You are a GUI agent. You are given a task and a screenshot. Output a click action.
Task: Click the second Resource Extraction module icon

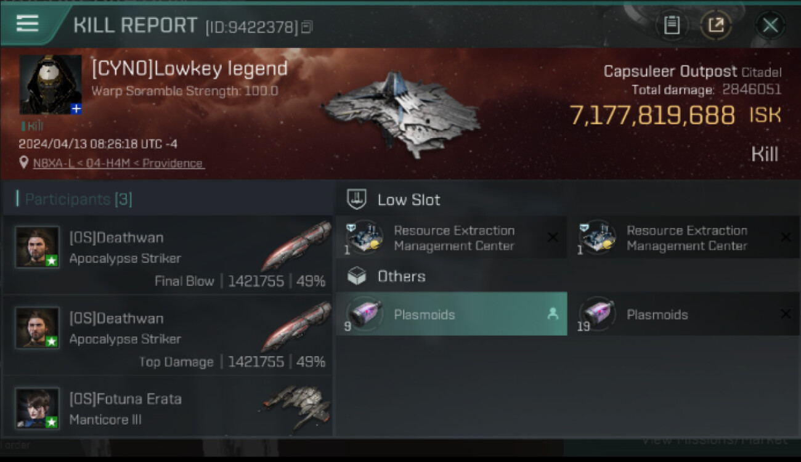597,238
